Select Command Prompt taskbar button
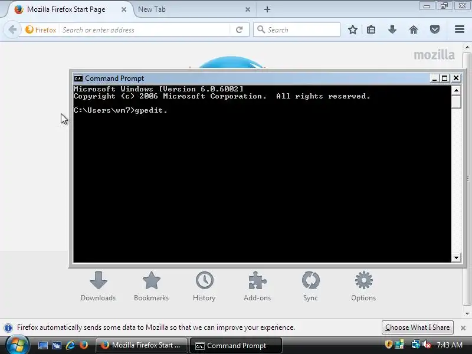Screen dimensions: 472x354 click(x=236, y=346)
